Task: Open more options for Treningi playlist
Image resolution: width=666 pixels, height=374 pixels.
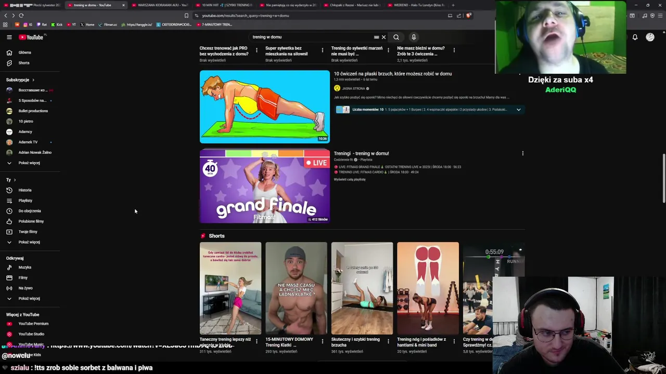Action: click(522, 153)
